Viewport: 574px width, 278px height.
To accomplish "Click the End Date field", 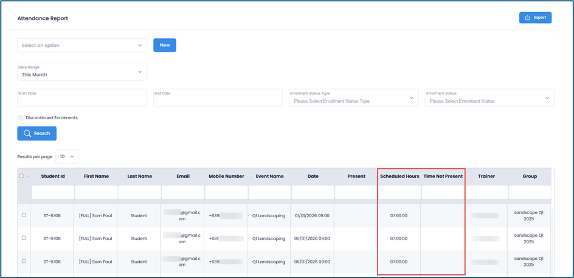I will [218, 98].
